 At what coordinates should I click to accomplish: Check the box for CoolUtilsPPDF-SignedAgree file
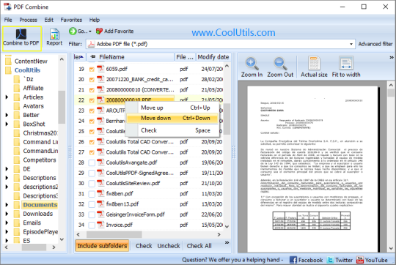(92, 173)
